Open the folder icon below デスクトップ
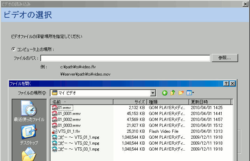 [x=29, y=154]
